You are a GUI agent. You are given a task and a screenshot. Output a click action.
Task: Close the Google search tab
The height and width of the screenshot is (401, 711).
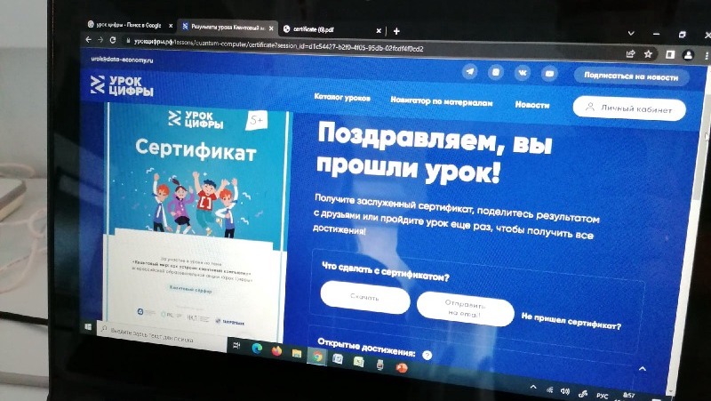(x=171, y=27)
